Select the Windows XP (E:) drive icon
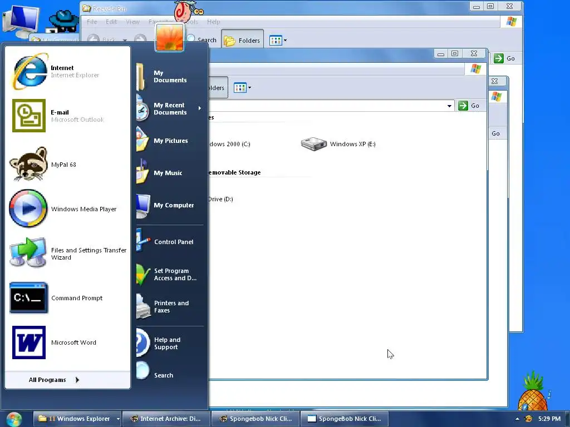Image resolution: width=570 pixels, height=427 pixels. pyautogui.click(x=314, y=144)
